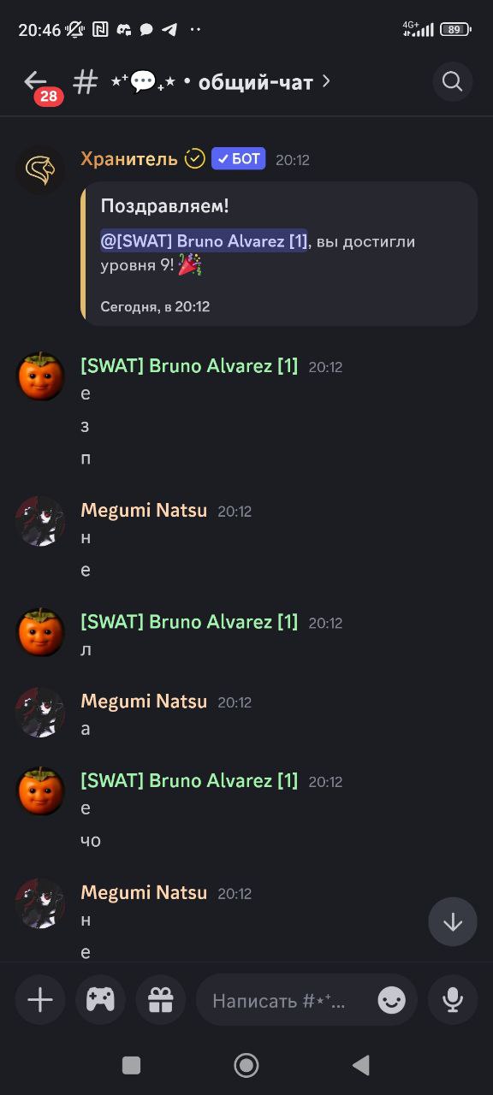Jump to latest messages down arrow
This screenshot has height=1095, width=493.
453,921
